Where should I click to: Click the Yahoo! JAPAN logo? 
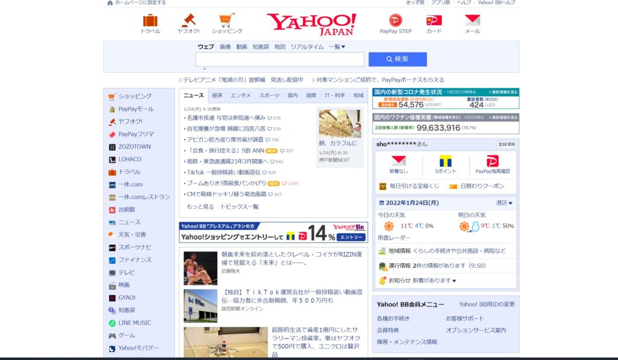pyautogui.click(x=312, y=24)
